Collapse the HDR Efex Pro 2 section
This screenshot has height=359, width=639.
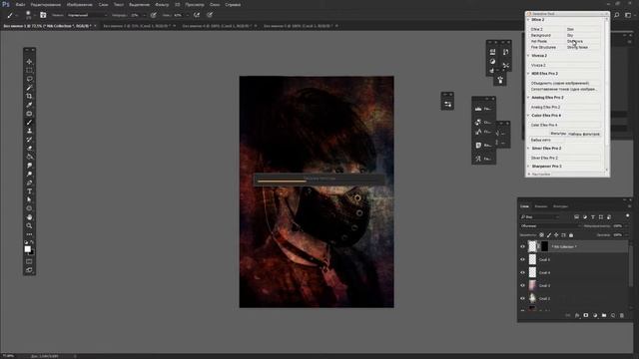click(x=528, y=74)
